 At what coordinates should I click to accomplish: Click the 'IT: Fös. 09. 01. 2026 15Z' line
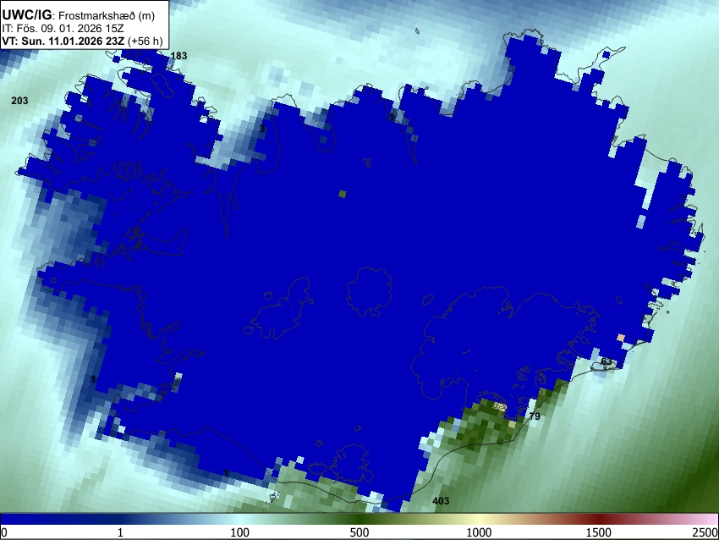63,29
